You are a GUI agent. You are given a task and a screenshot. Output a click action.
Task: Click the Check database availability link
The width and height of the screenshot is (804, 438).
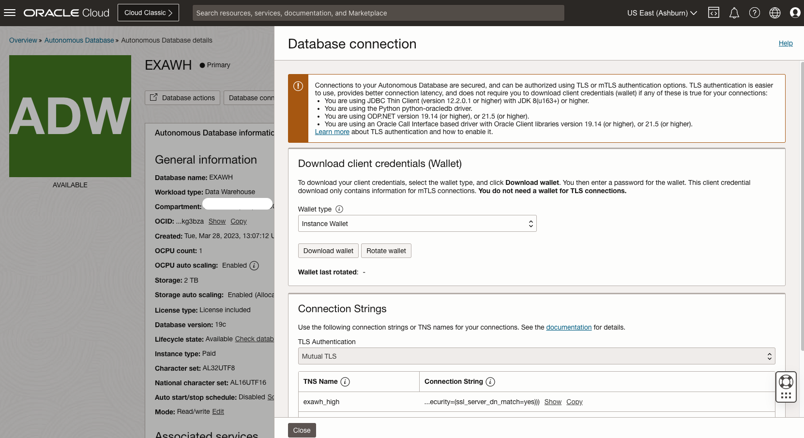(x=255, y=339)
